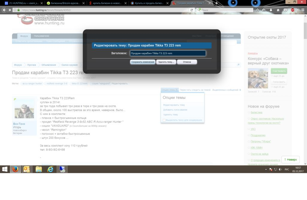Screen dimensions: 307x200
Task: Click into the 'Заголовок' title text field
Action: [x=168, y=53]
